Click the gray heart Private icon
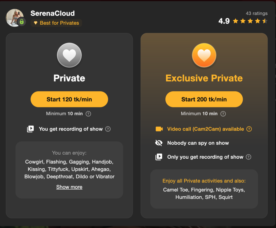This screenshot has height=228, width=276. click(x=69, y=55)
